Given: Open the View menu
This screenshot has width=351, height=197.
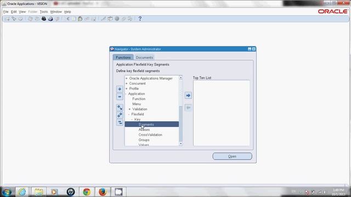Looking at the screenshot, I should click(x=22, y=11).
